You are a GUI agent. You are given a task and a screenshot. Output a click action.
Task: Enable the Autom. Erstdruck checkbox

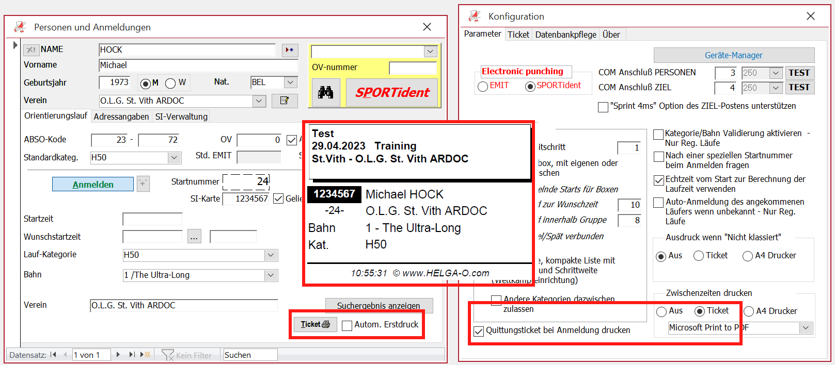pos(347,325)
